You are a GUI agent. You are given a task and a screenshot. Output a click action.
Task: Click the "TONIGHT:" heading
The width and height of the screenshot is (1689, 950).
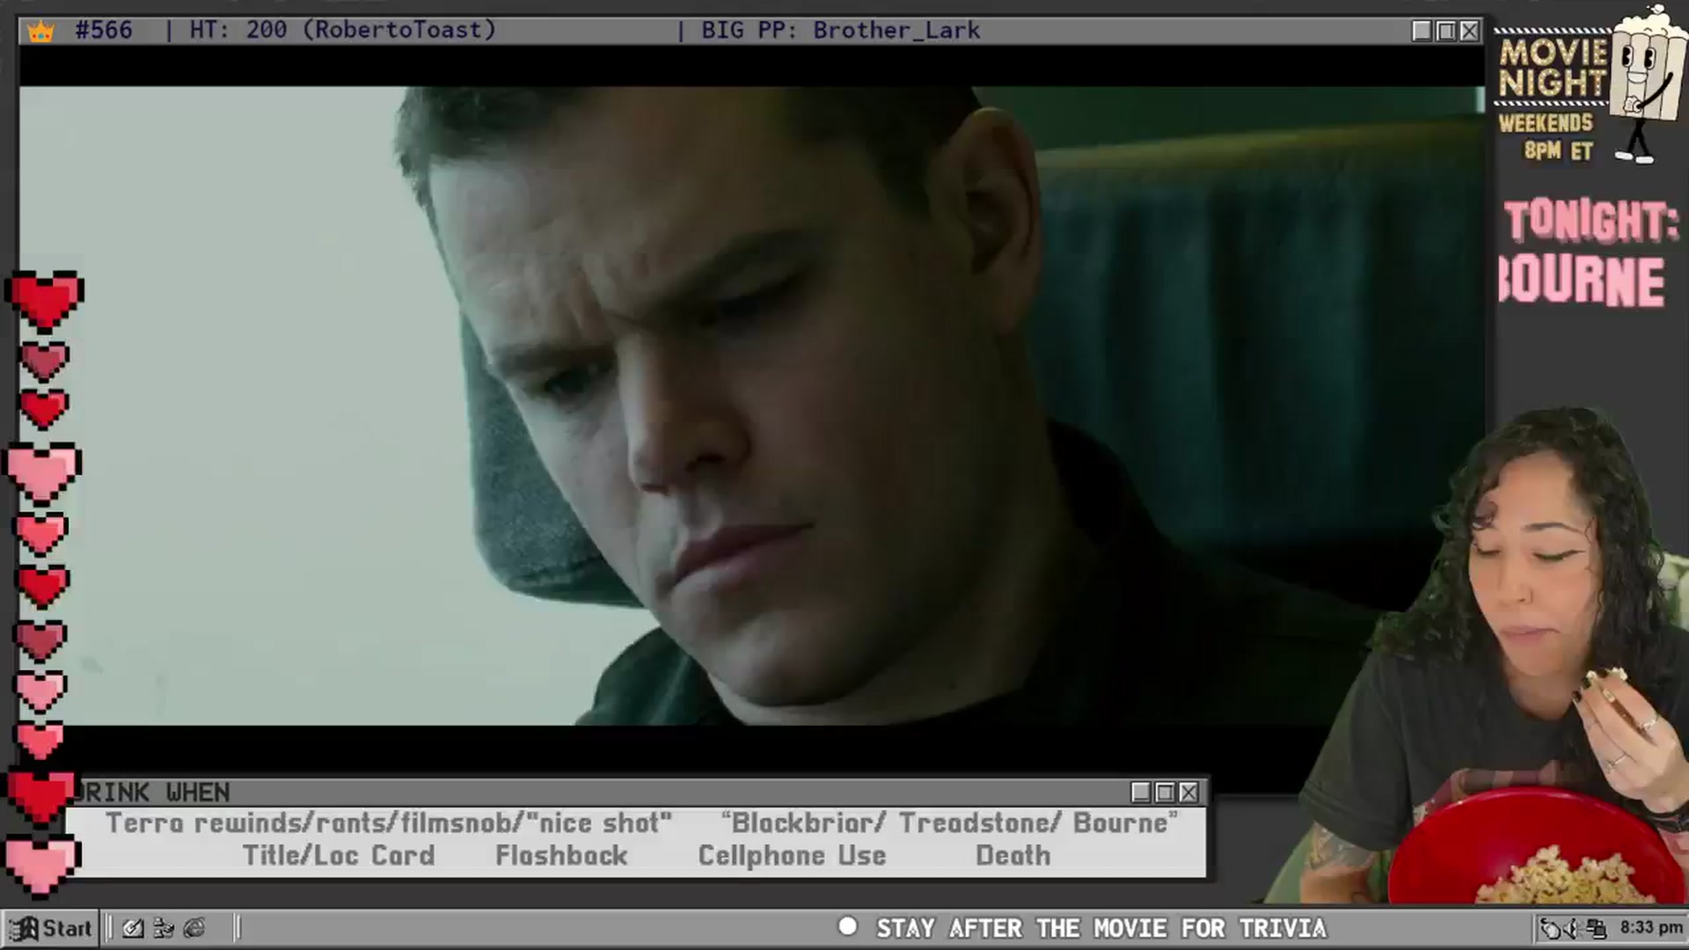click(1591, 221)
